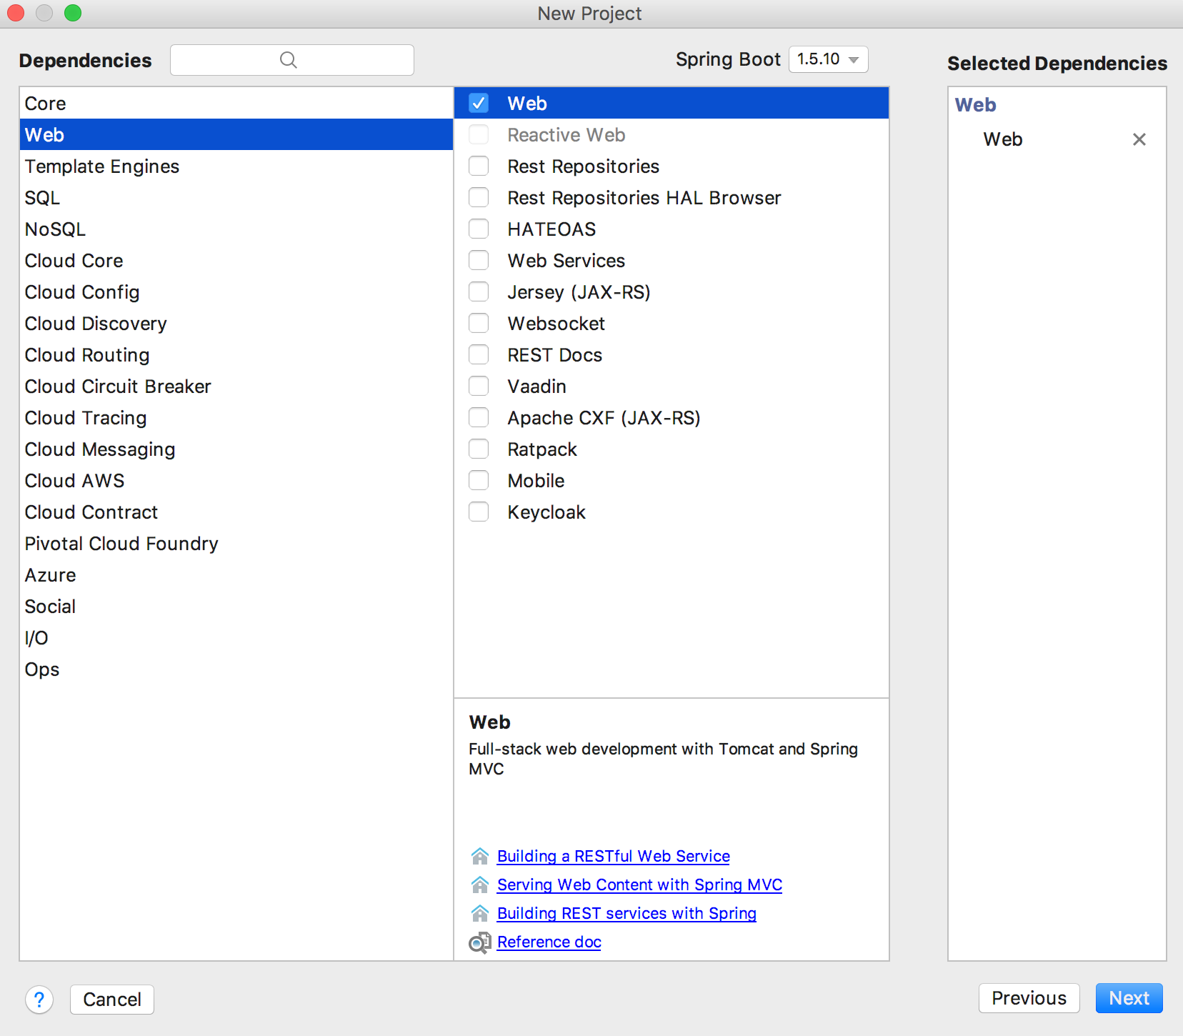
Task: Open Building REST services with Spring link
Action: pos(627,913)
